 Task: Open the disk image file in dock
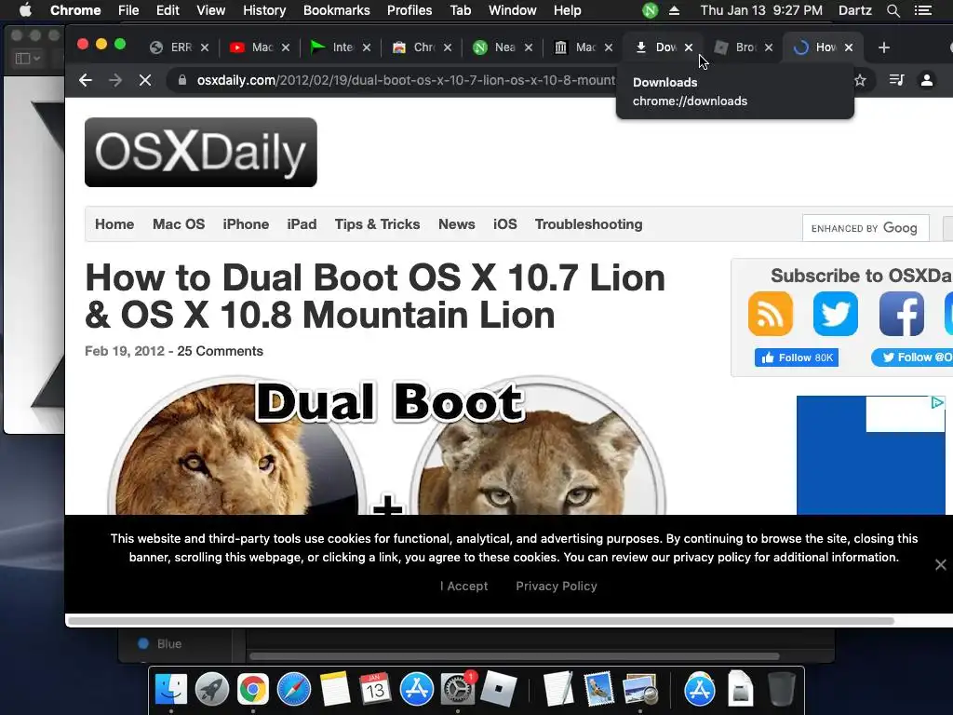740,690
